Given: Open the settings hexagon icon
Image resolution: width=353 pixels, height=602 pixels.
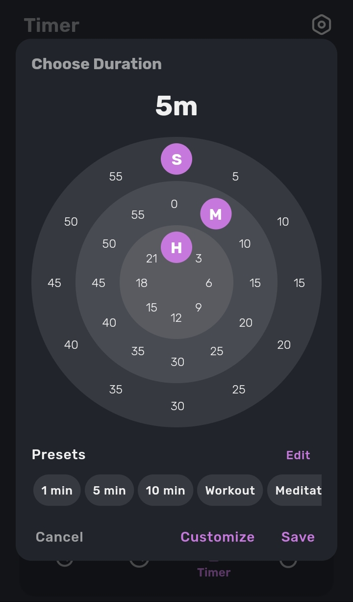Looking at the screenshot, I should [x=322, y=25].
